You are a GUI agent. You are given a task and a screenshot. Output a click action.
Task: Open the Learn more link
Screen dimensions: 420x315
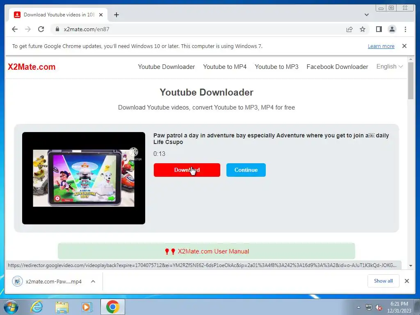pyautogui.click(x=381, y=46)
